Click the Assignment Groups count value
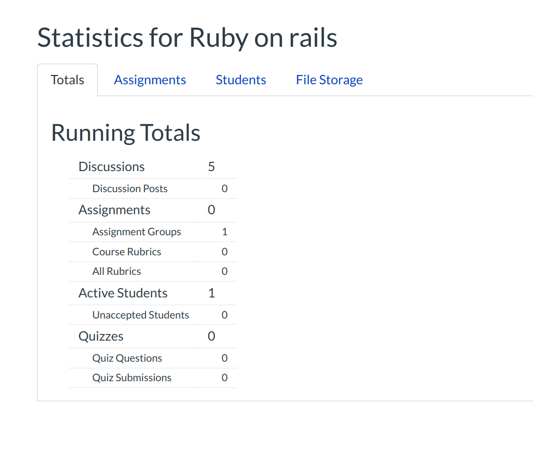Viewport: 533px width, 449px height. click(x=224, y=232)
